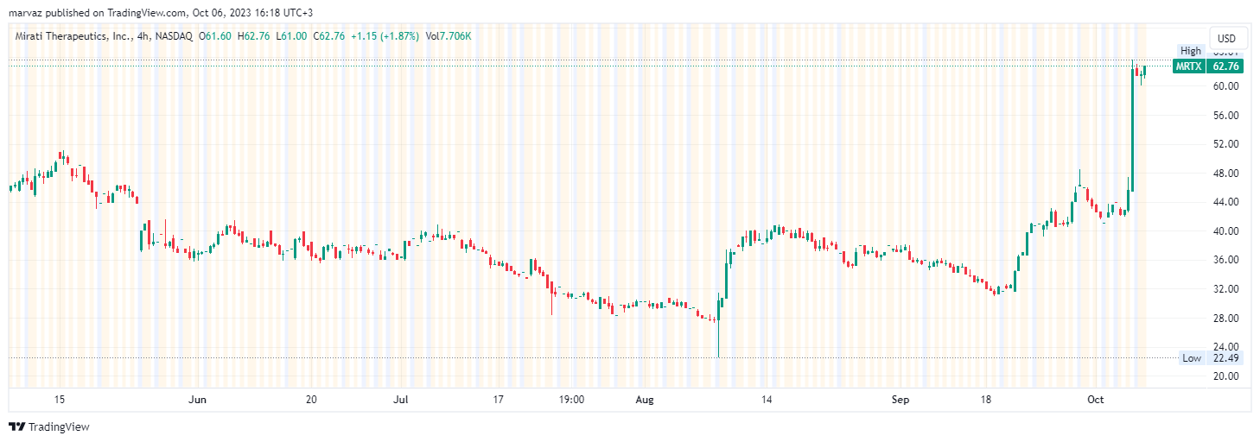This screenshot has height=442, width=1260.
Task: Click the change value +1.15 (+1.87%)
Action: (x=385, y=36)
